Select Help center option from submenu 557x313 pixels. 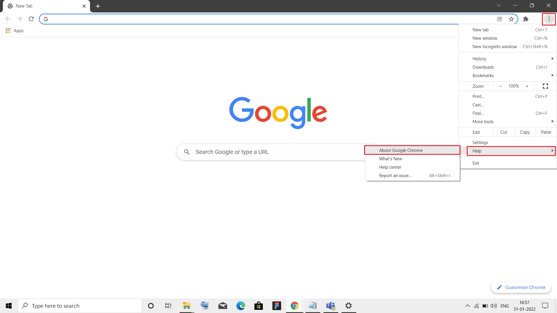390,167
